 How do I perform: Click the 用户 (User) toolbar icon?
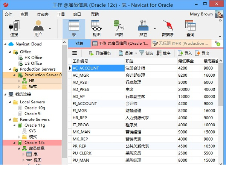[38, 29]
